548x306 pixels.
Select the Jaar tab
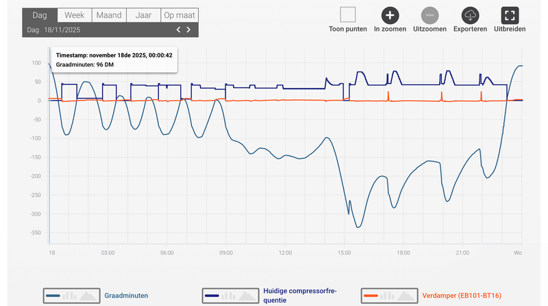142,15
